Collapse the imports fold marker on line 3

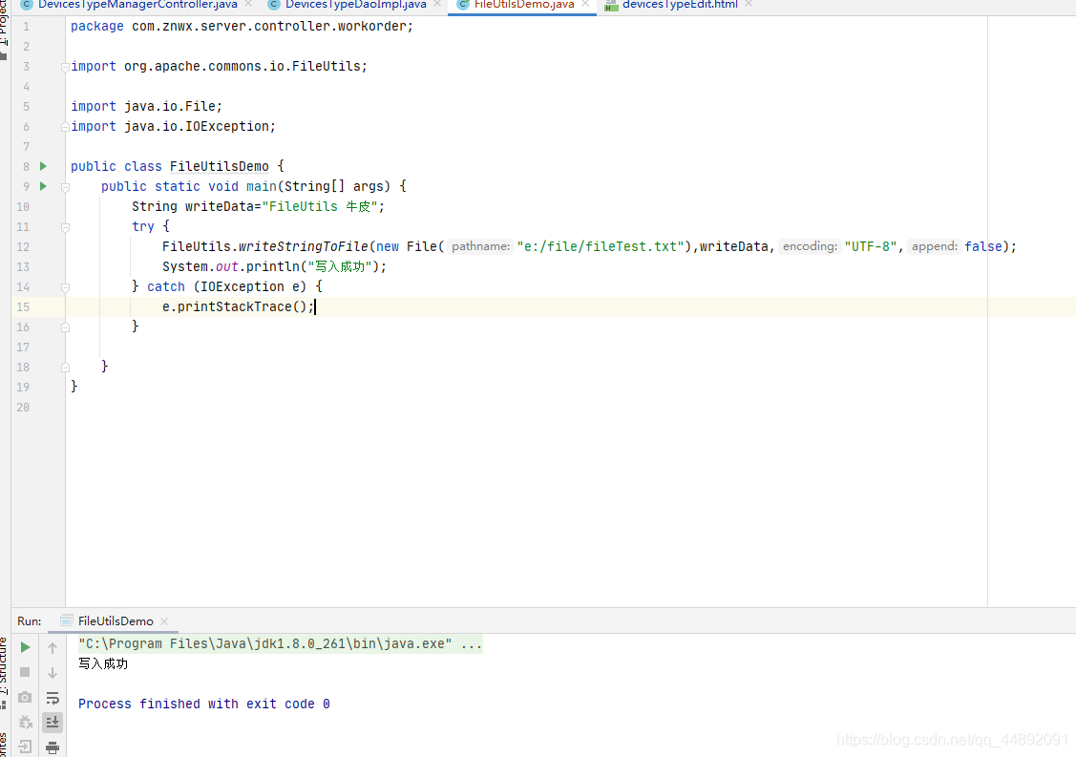(x=65, y=67)
